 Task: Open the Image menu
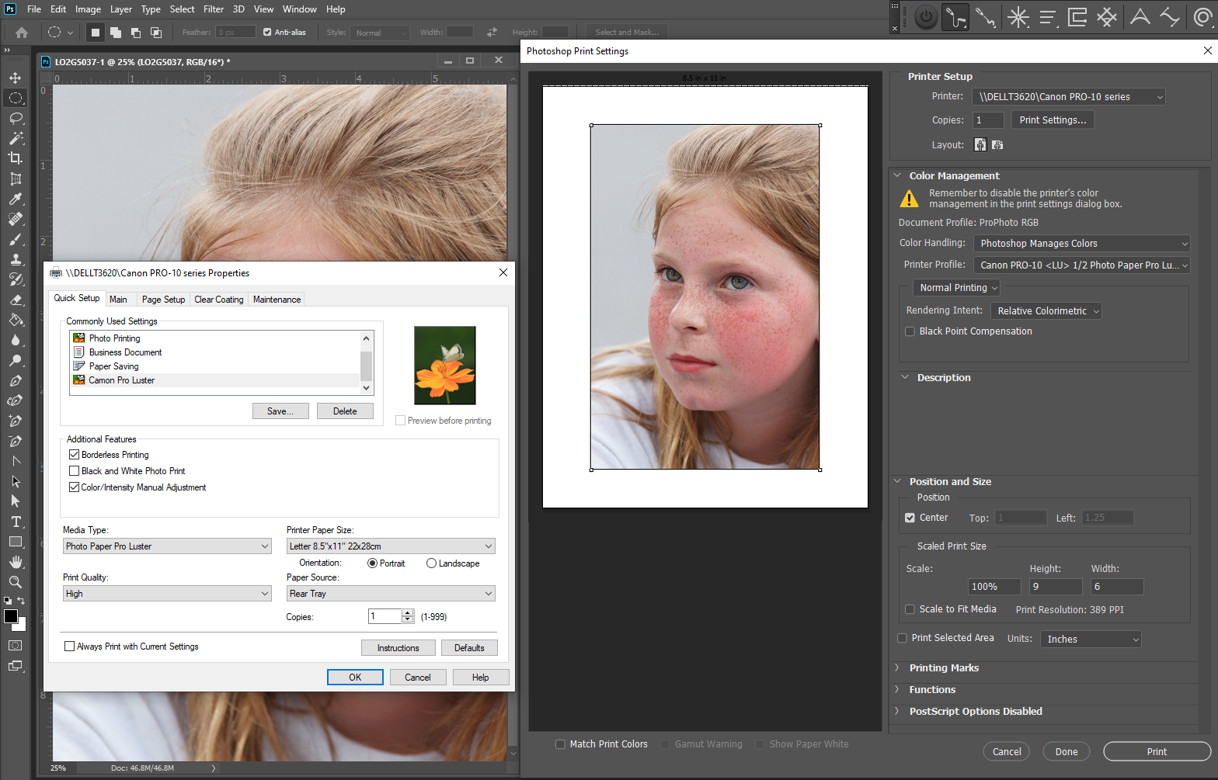pos(88,9)
